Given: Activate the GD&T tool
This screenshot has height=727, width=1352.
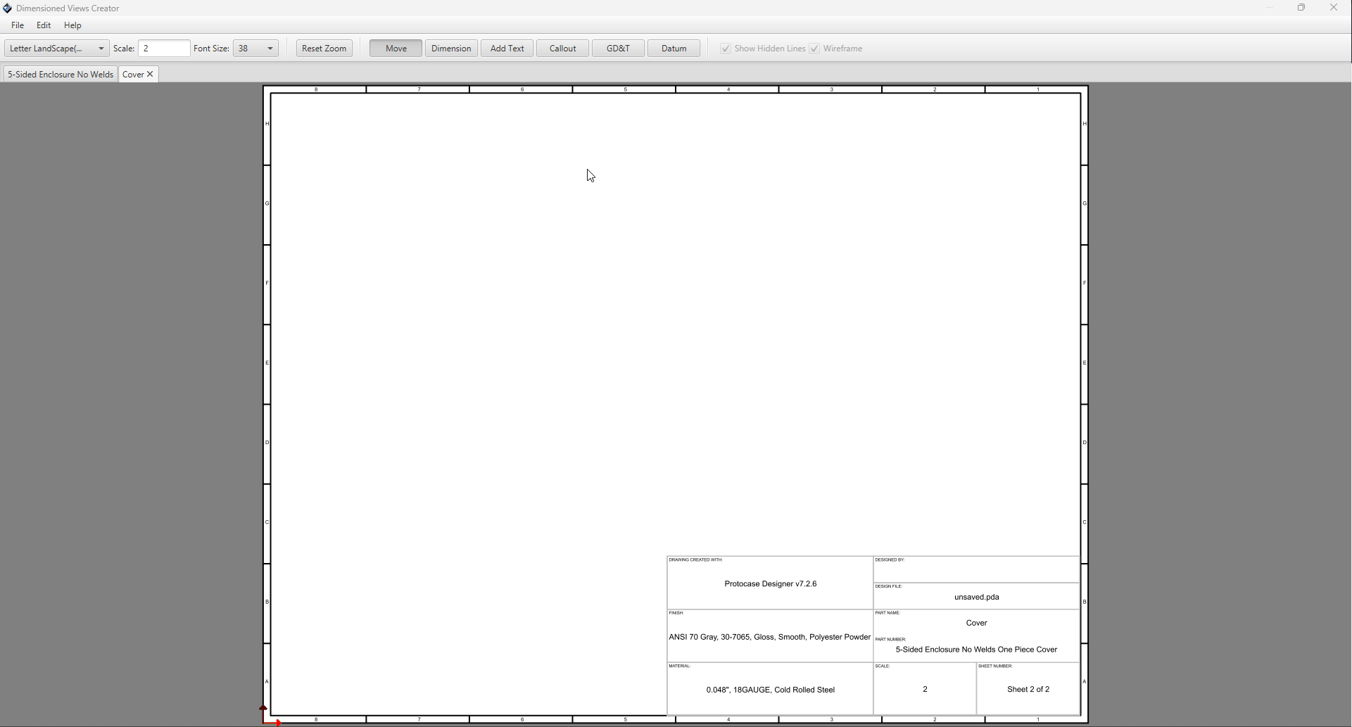Looking at the screenshot, I should click(618, 49).
